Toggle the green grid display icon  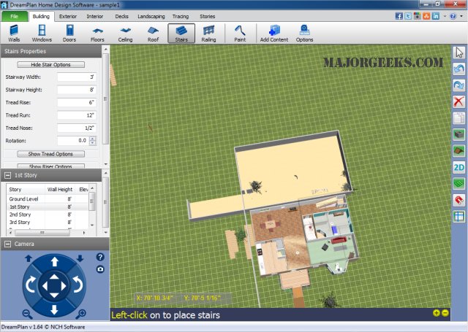click(x=458, y=183)
